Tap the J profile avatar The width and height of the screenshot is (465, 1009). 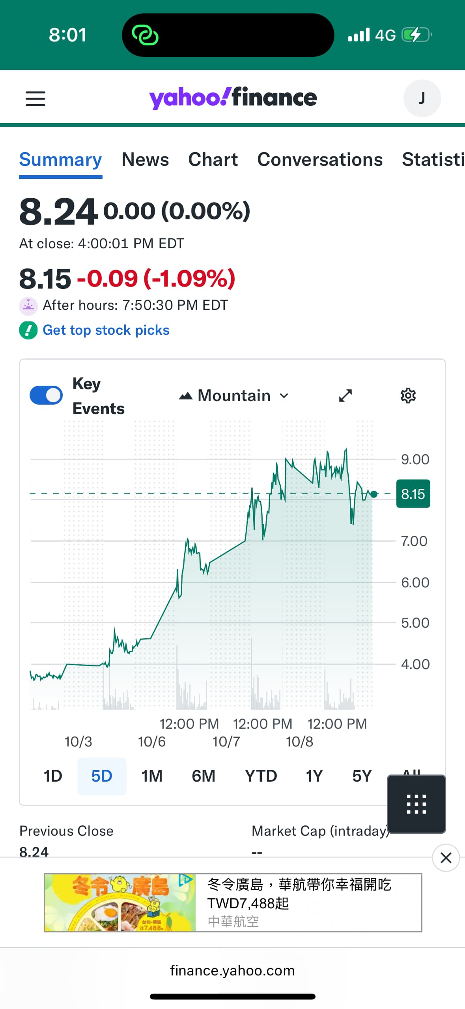tap(422, 98)
